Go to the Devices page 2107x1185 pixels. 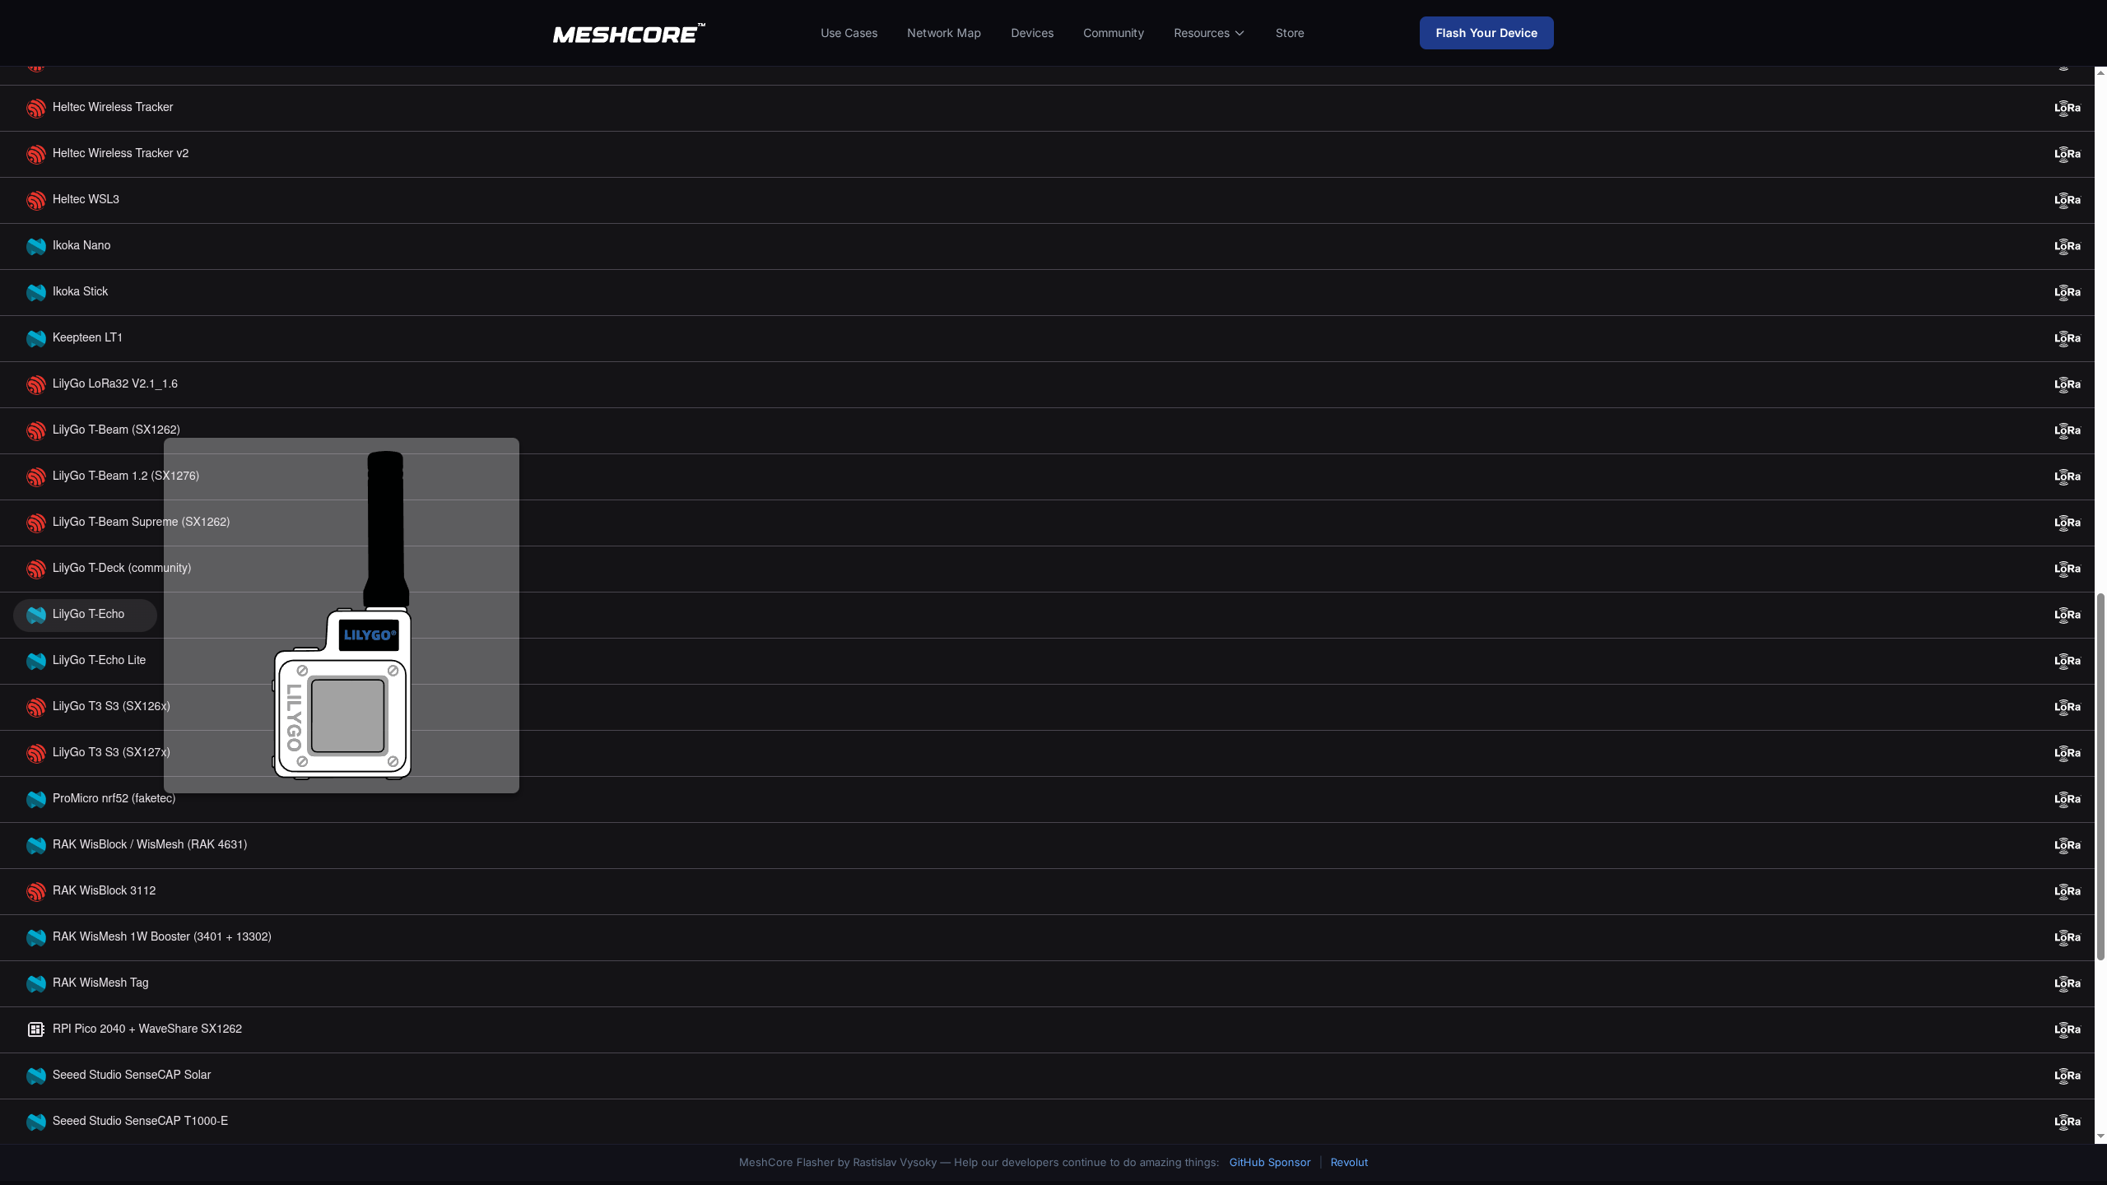tap(1031, 33)
